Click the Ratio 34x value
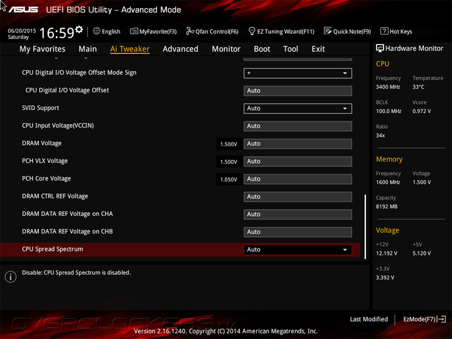Image resolution: width=452 pixels, height=339 pixels. [380, 135]
